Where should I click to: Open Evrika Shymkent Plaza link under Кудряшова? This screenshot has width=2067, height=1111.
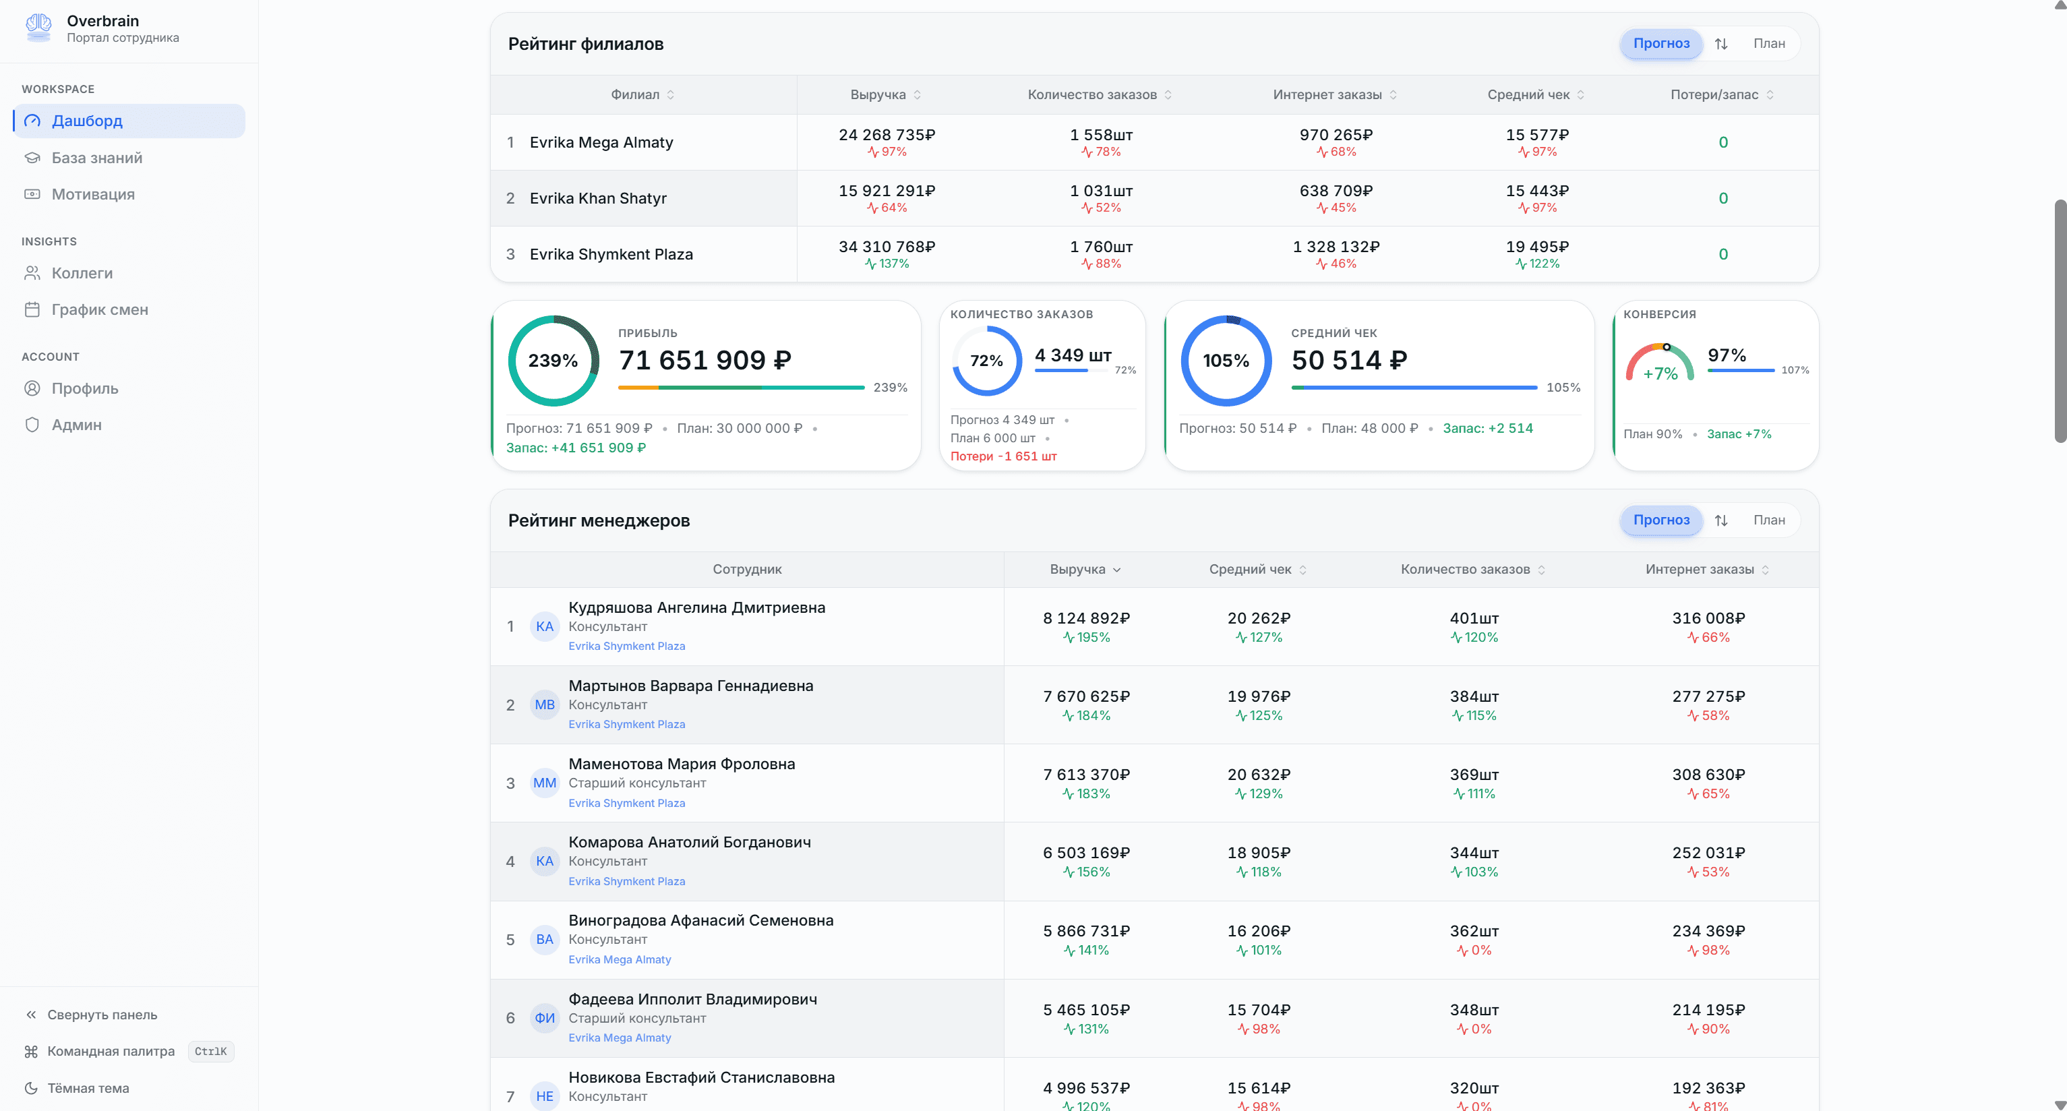pos(627,647)
